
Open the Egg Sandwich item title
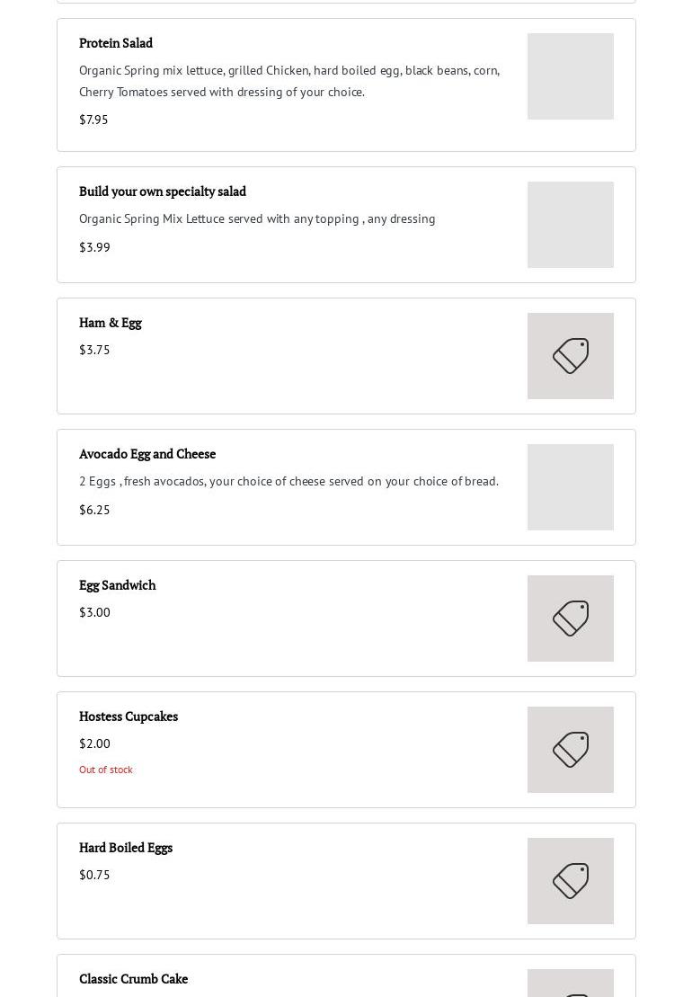[118, 585]
